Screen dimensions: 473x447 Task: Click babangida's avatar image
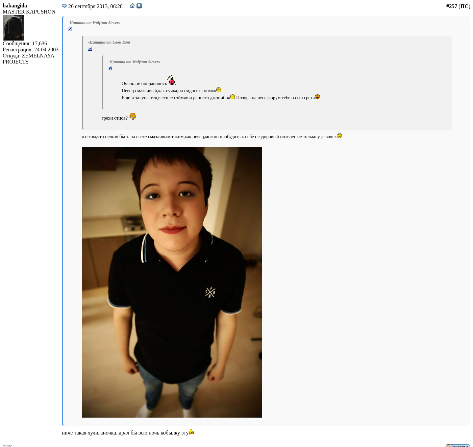pos(13,28)
